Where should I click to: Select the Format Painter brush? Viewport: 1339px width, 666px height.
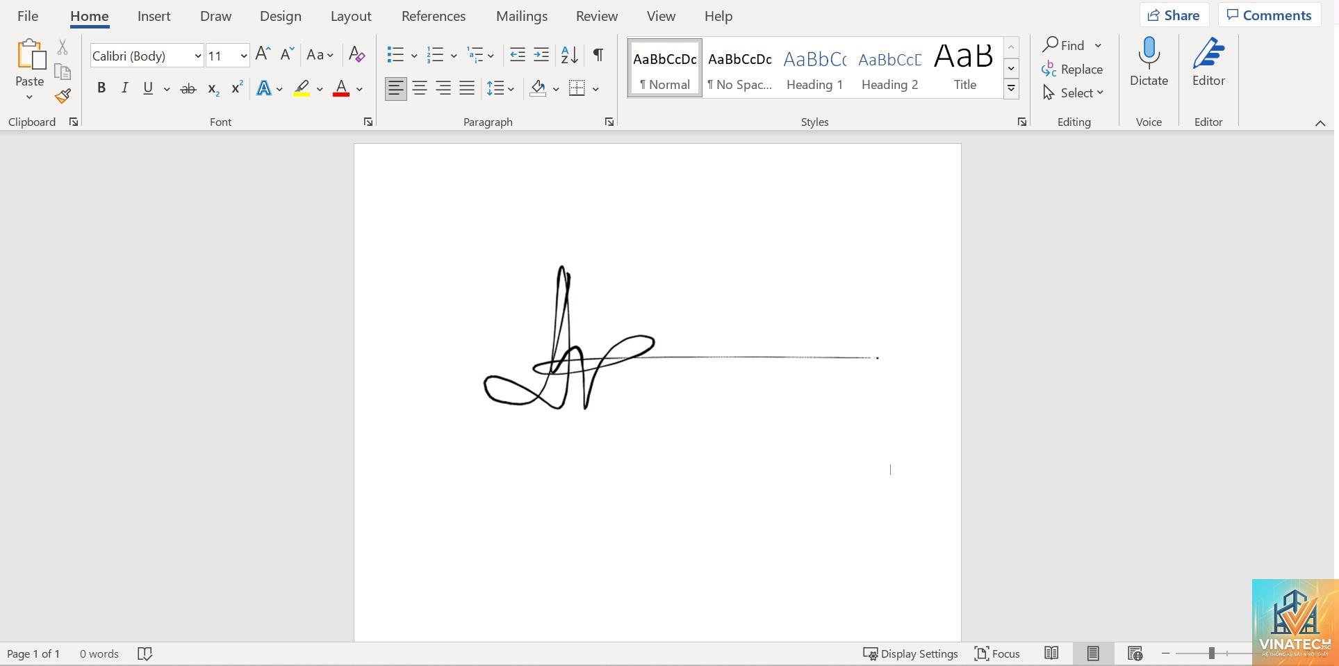click(63, 96)
